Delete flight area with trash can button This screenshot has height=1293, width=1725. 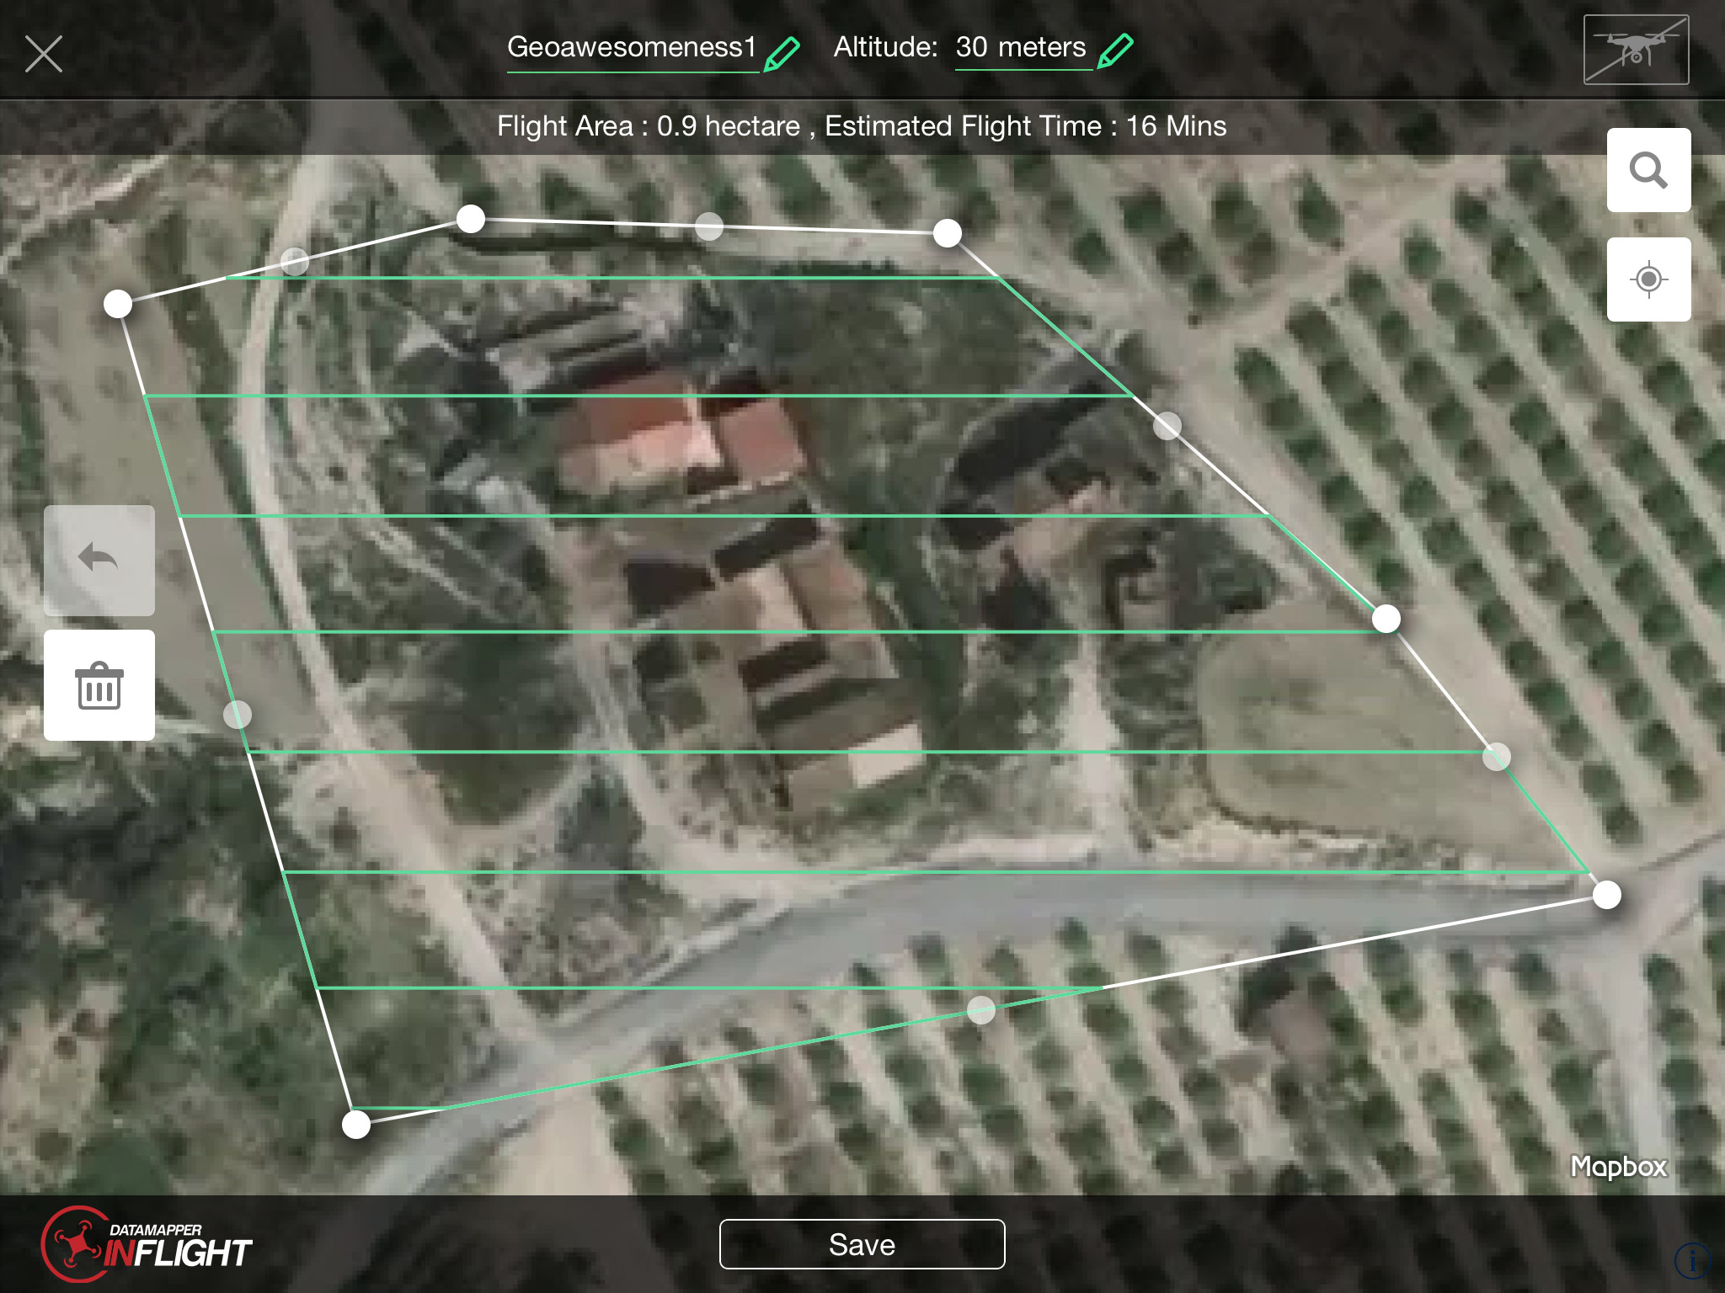99,685
